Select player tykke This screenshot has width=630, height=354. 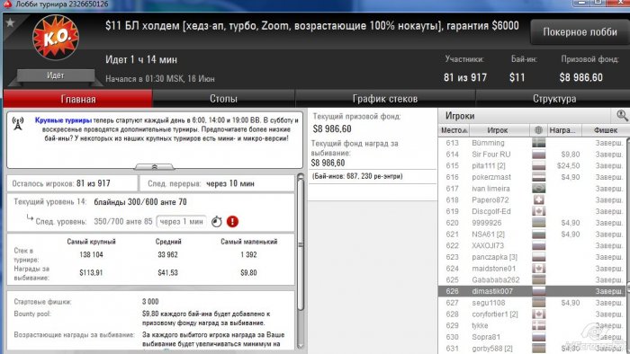tap(480, 325)
